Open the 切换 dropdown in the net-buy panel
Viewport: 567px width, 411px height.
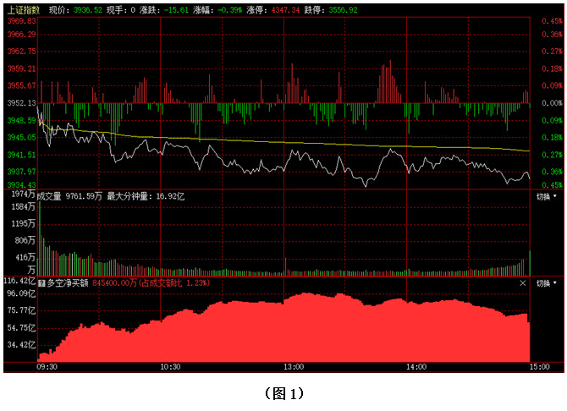pos(546,283)
